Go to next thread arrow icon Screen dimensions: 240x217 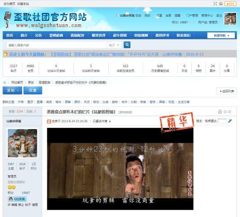point(230,112)
